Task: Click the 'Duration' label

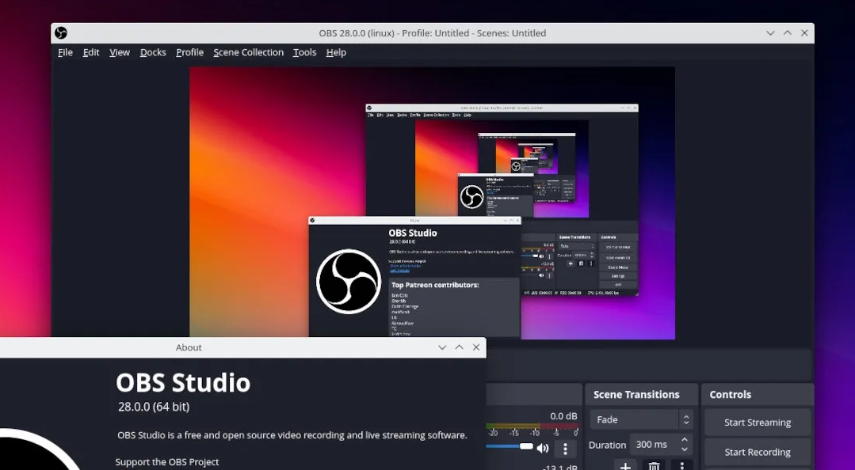Action: [607, 445]
